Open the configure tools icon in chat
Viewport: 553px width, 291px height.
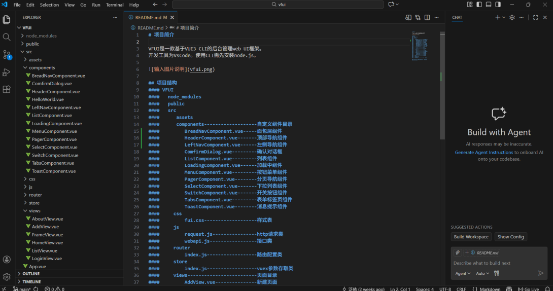tap(497, 273)
